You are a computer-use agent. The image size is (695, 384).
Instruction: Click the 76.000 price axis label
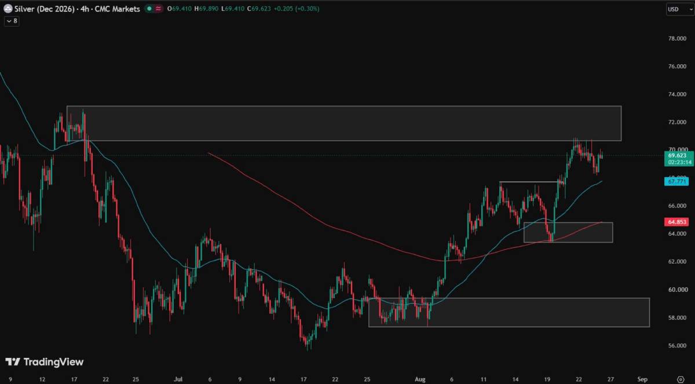coord(677,67)
